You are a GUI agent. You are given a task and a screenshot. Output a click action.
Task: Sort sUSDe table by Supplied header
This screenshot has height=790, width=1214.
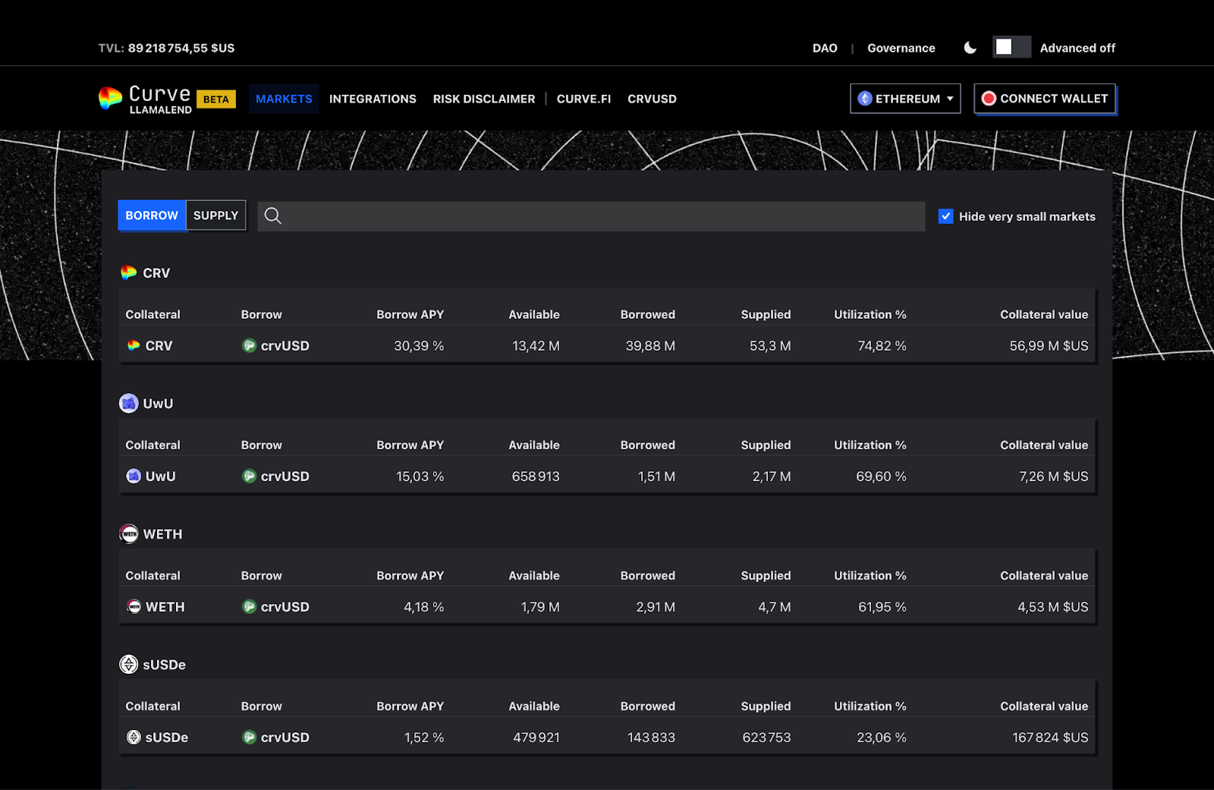point(766,706)
